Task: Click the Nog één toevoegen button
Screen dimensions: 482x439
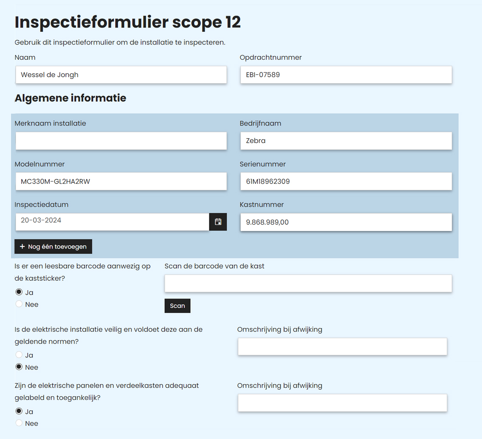Action: coord(53,246)
